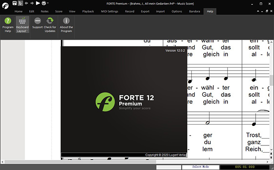
Task: Open the Bandora tab
Action: [195, 11]
